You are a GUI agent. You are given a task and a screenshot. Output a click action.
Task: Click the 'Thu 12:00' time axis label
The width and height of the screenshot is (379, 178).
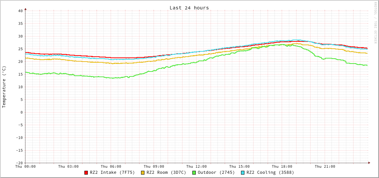tap(197, 167)
